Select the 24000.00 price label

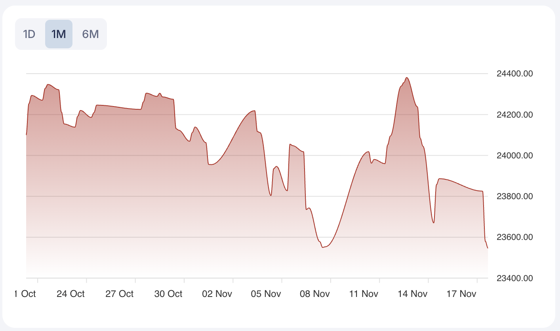514,156
